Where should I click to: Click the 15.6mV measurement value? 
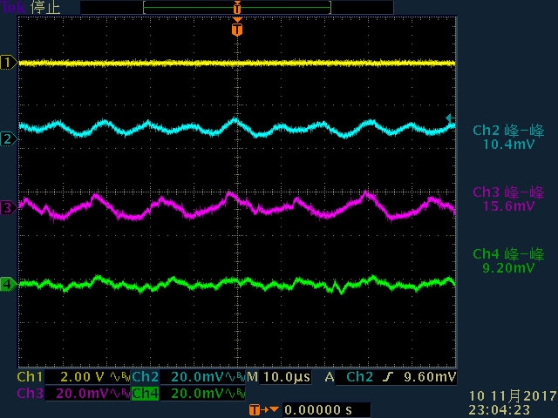(x=508, y=206)
